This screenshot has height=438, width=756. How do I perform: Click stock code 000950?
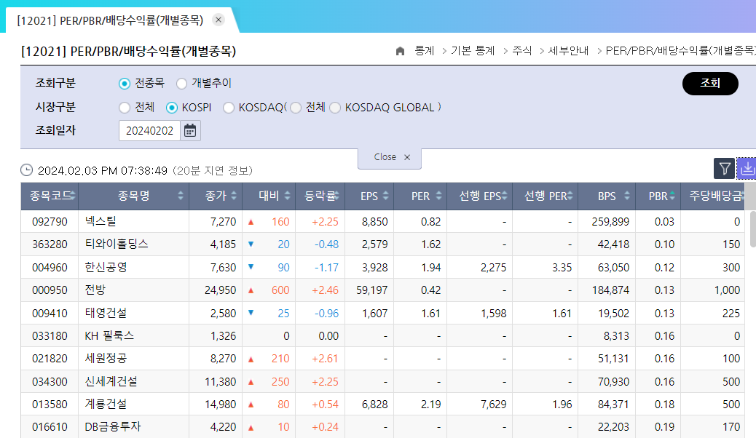pyautogui.click(x=50, y=290)
